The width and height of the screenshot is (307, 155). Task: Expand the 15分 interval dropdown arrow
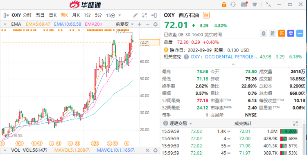120,15
